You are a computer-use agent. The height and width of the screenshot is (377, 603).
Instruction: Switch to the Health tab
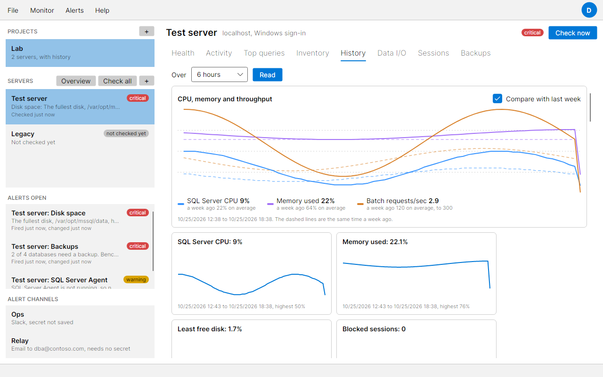tap(183, 53)
